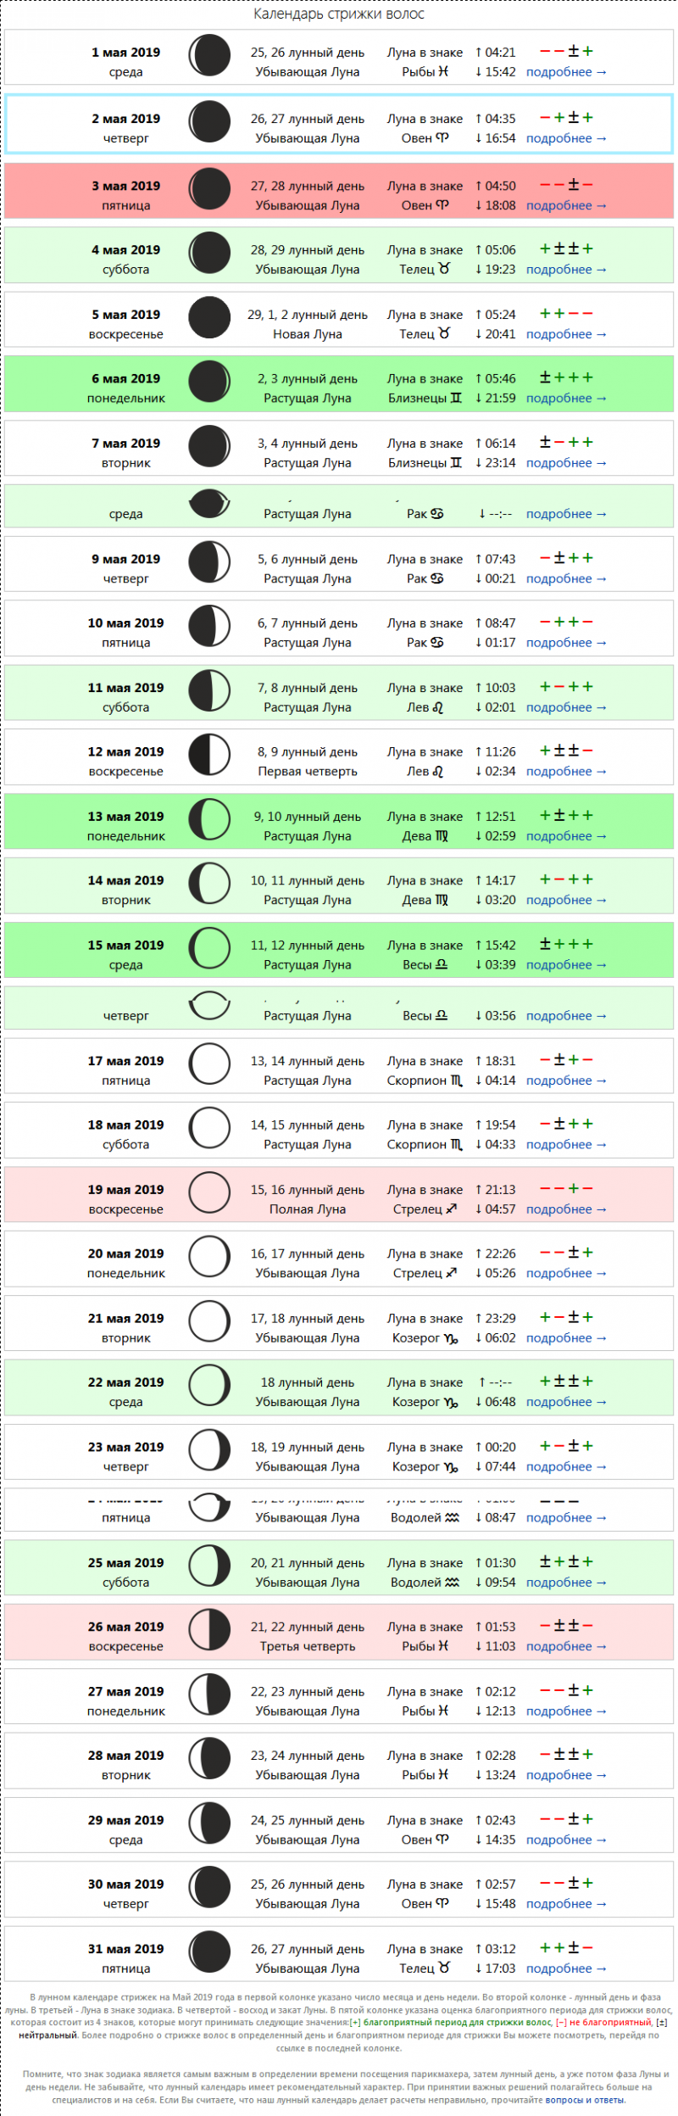Click the moon icon in the 20 мая 2019 row

coord(209,1257)
